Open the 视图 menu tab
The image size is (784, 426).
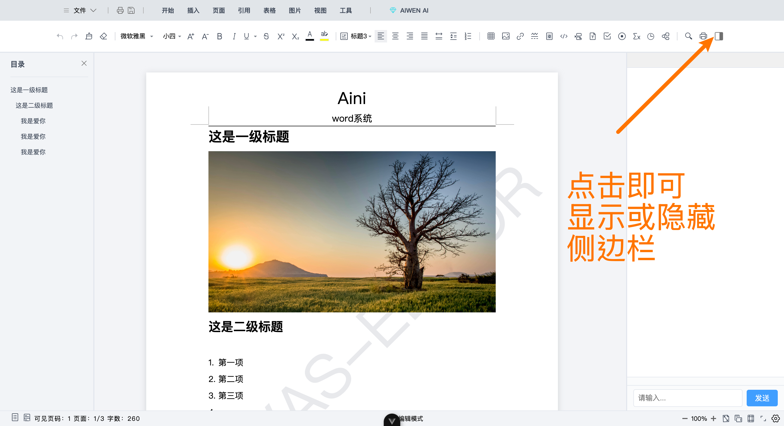[320, 10]
